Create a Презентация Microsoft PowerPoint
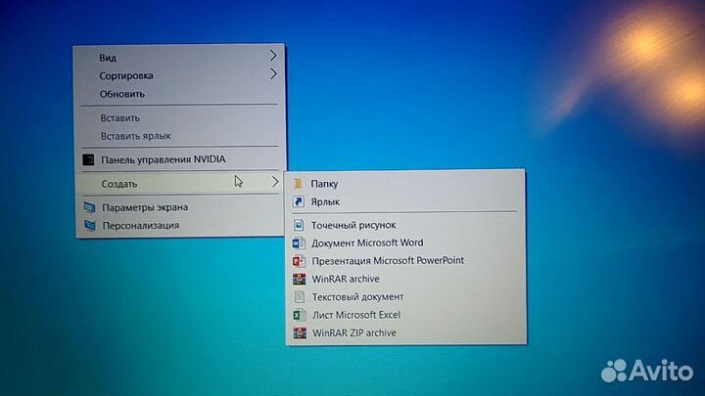 (x=405, y=260)
